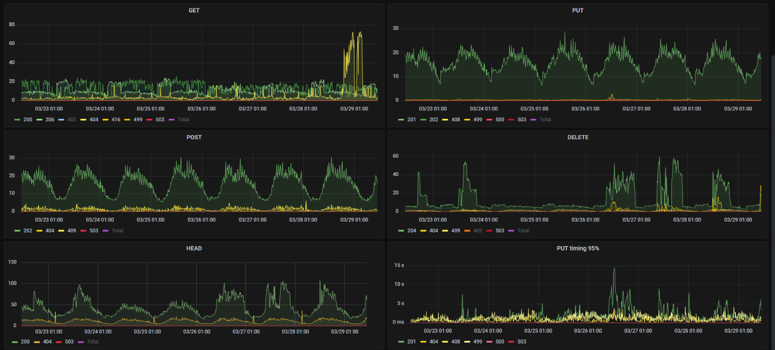Toggle the 202 series in PUT legend
The height and width of the screenshot is (350, 775).
pos(434,119)
